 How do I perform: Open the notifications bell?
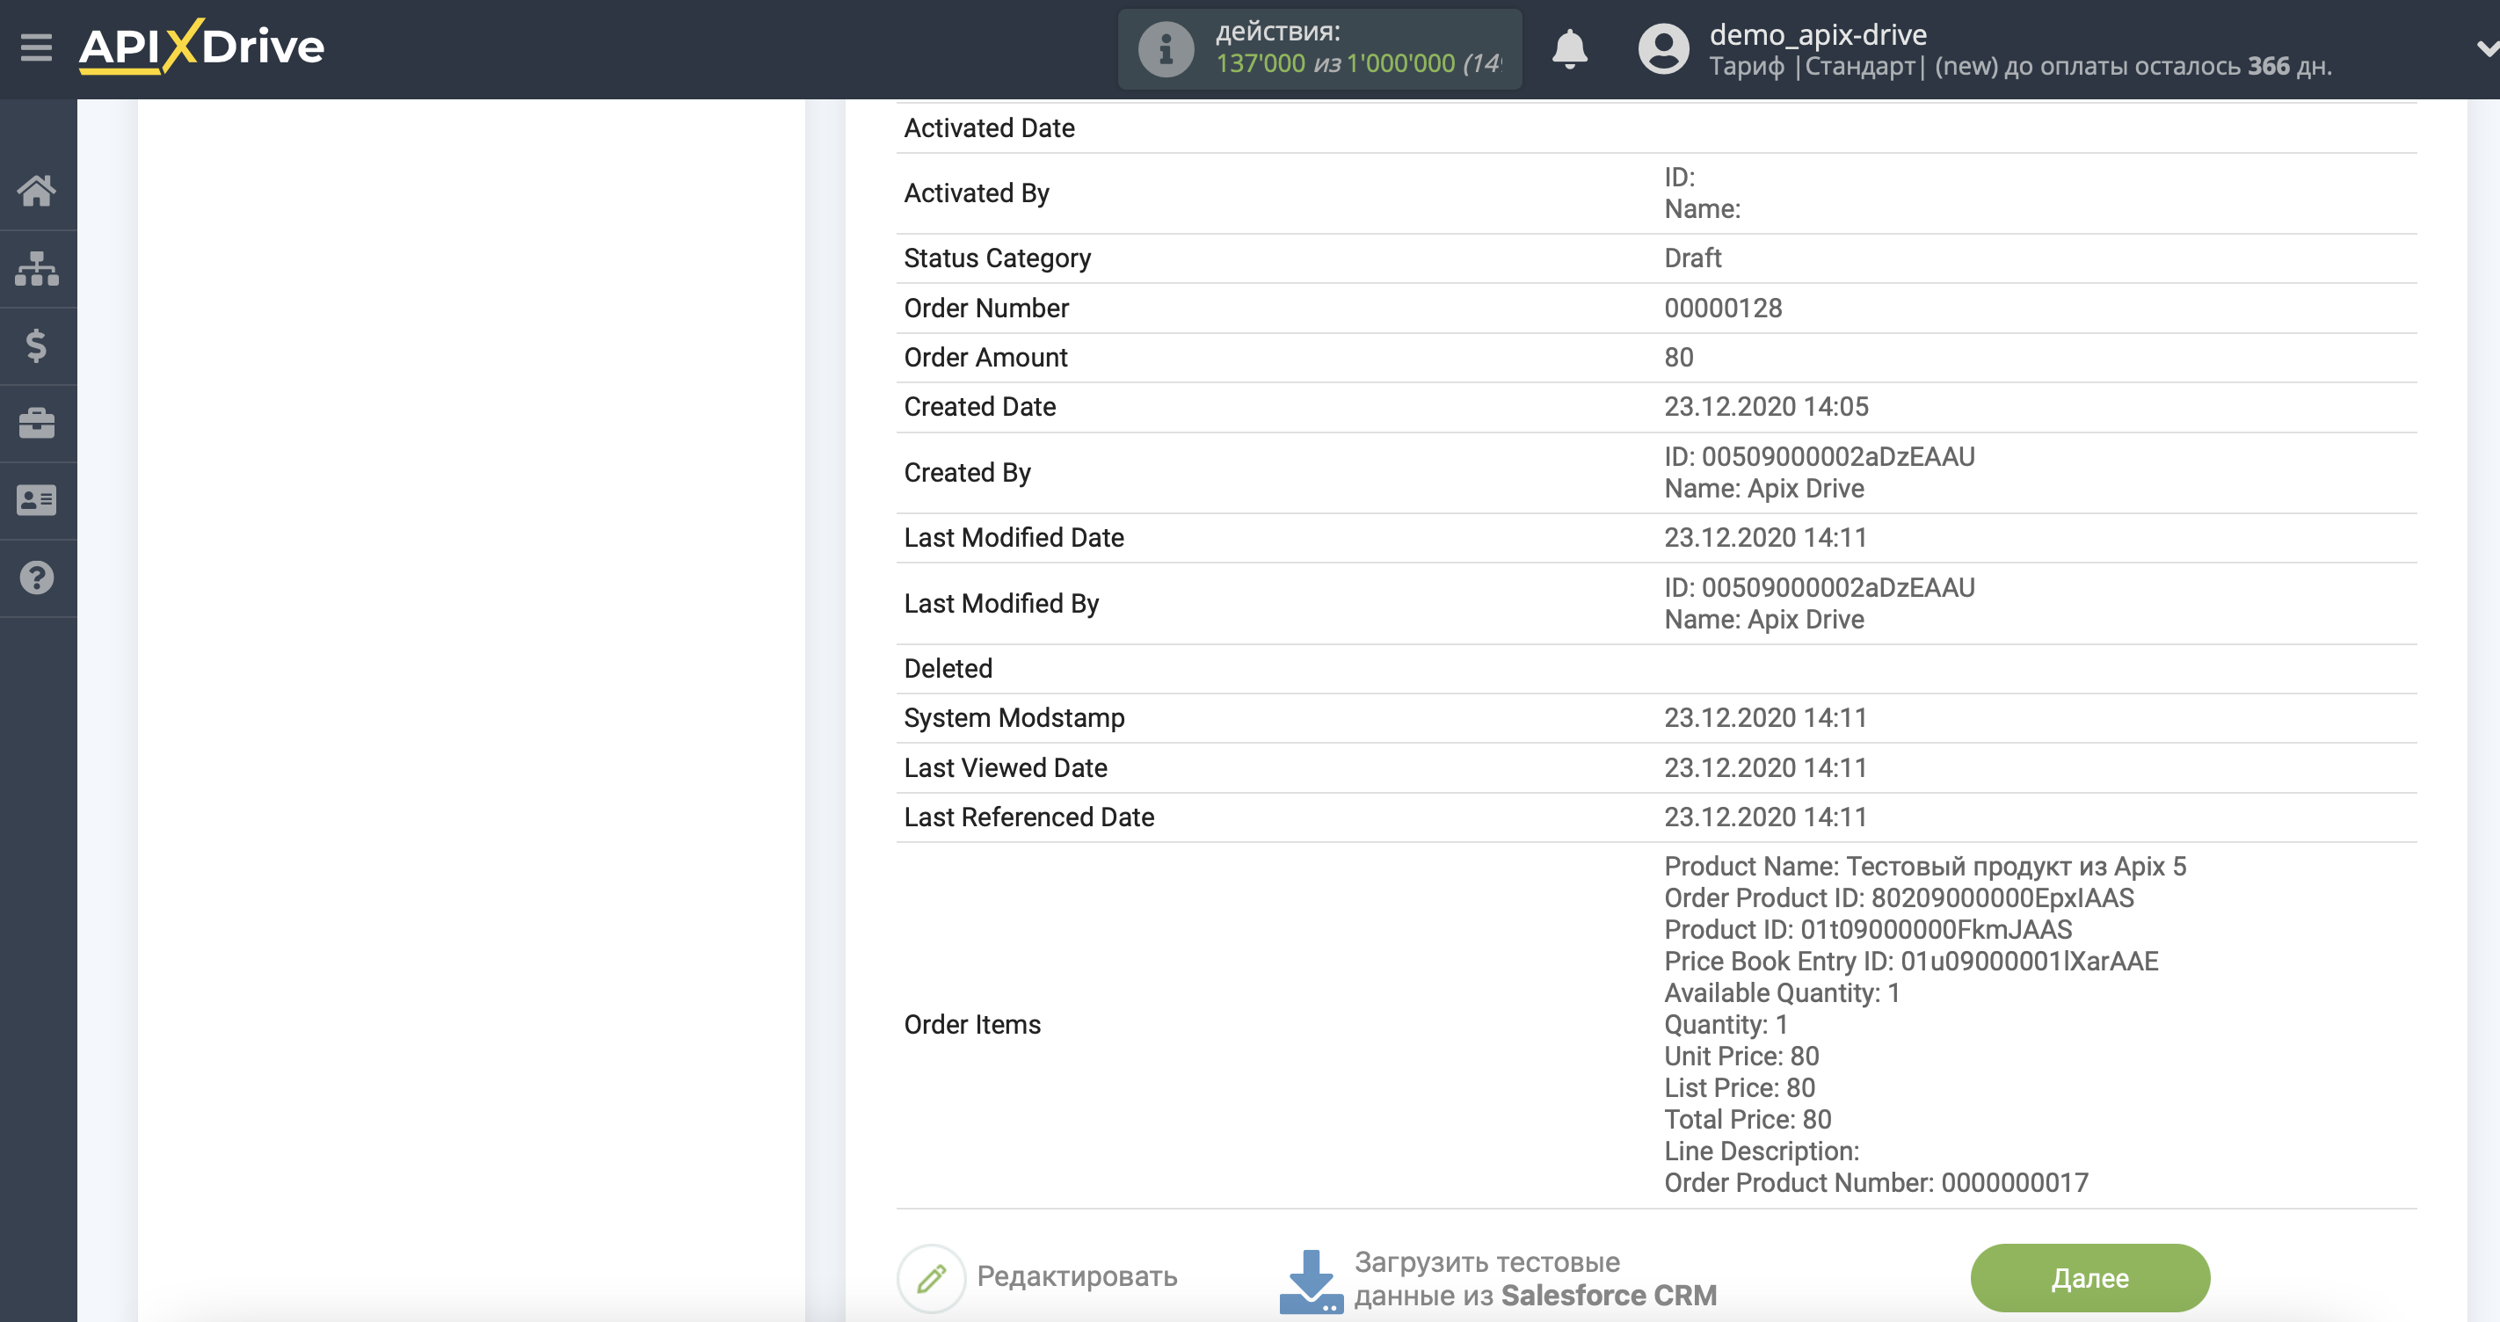(x=1569, y=48)
